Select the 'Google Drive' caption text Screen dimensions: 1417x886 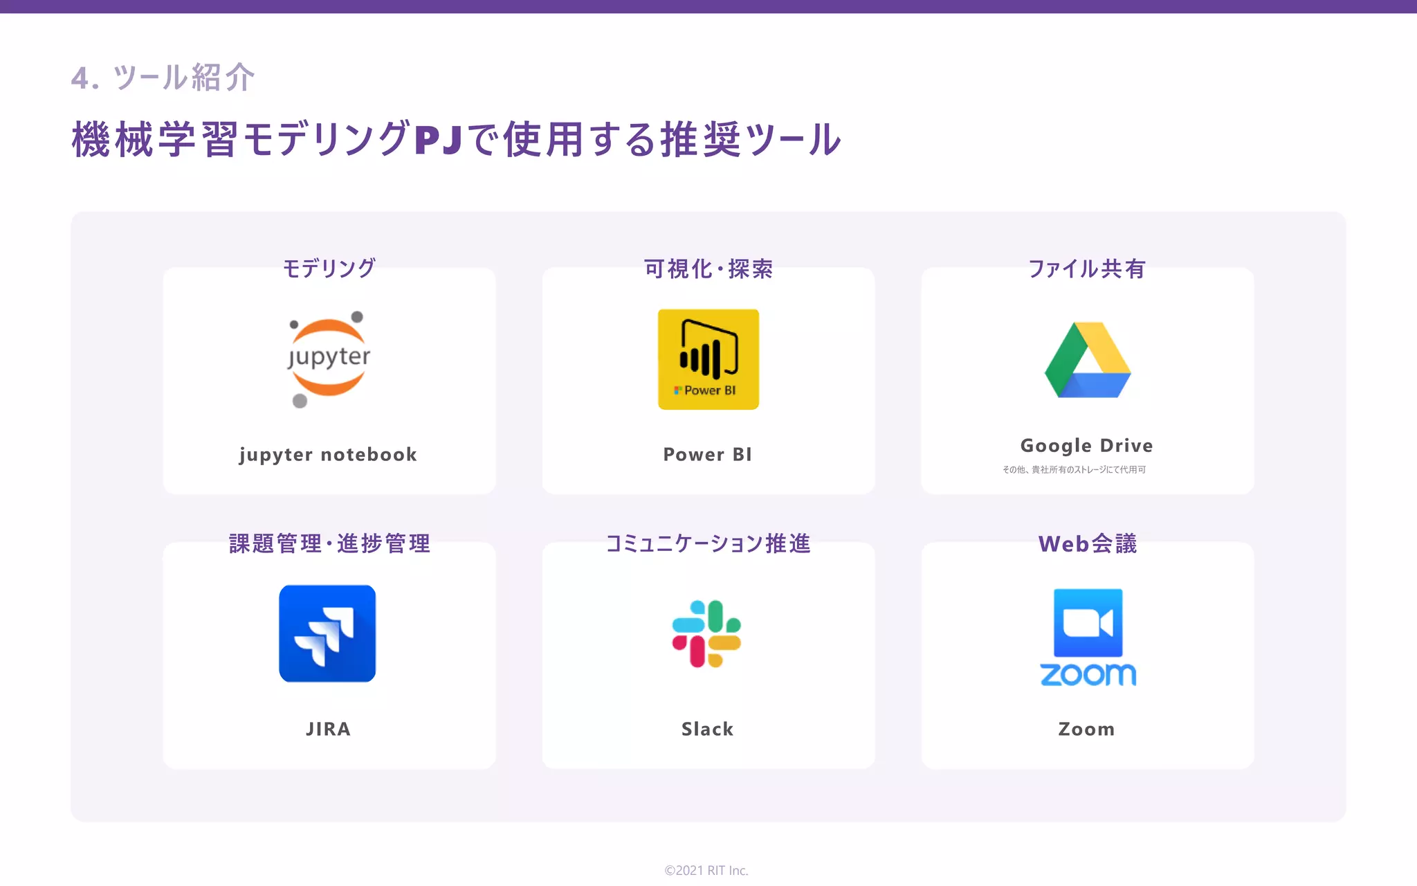(1086, 446)
